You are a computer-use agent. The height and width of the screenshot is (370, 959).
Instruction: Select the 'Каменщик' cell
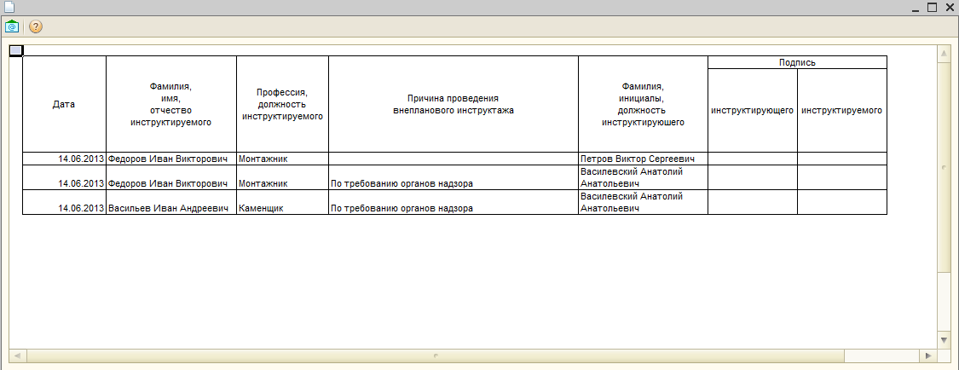pyautogui.click(x=282, y=202)
